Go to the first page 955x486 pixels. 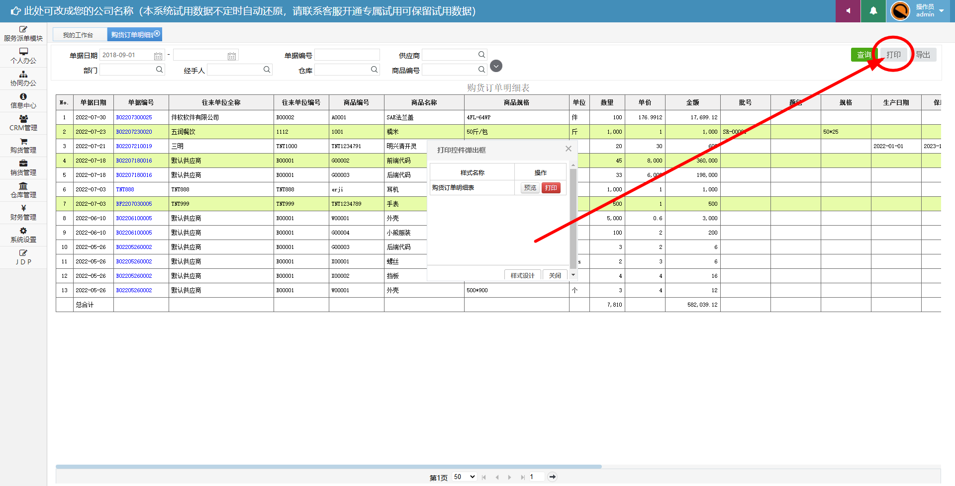[x=484, y=477]
